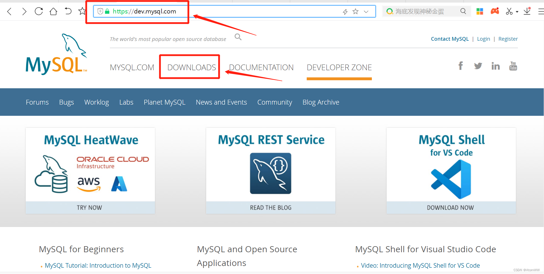Bookmark page with the toolbar star icon
544x274 pixels.
pos(82,11)
